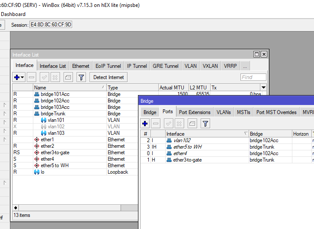Select the vlan103 interface row

pos(75,133)
